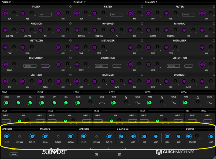The width and height of the screenshot is (216, 159).
Task: Click the MIX2 crossfade slider knob
Action: coord(65,121)
